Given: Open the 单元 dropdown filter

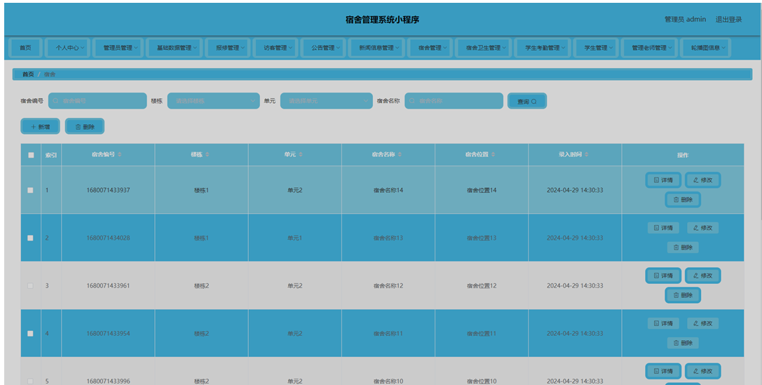Looking at the screenshot, I should (x=326, y=101).
